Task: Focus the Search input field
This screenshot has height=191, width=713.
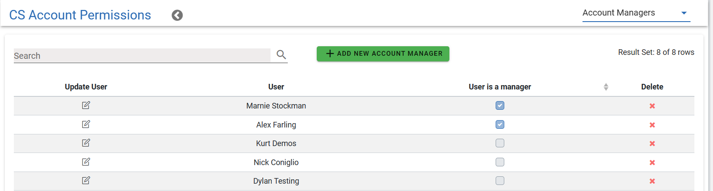Action: [x=142, y=56]
